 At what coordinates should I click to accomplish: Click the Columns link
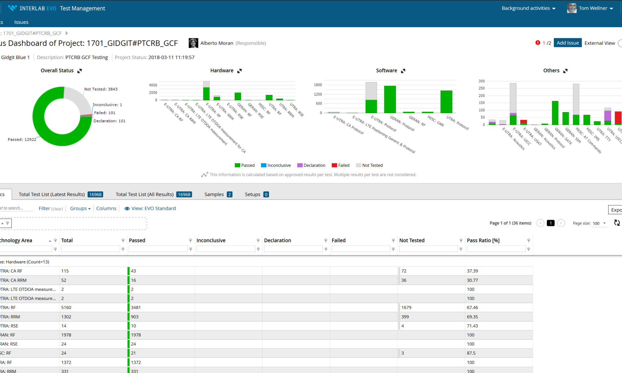106,208
